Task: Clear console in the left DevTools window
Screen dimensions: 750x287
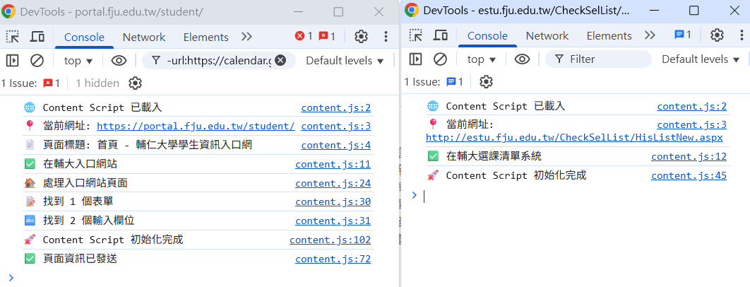Action: click(37, 61)
